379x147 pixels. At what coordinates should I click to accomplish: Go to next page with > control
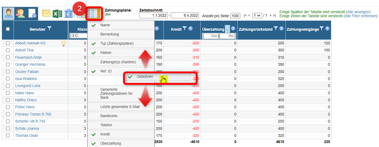tap(270, 16)
